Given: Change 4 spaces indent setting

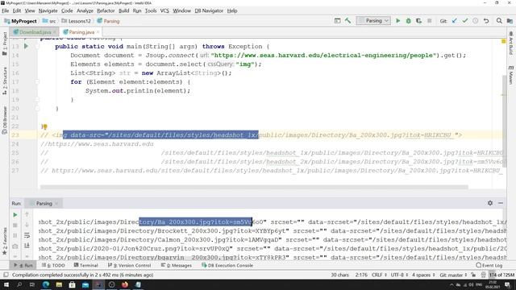Looking at the screenshot, I should [423, 275].
